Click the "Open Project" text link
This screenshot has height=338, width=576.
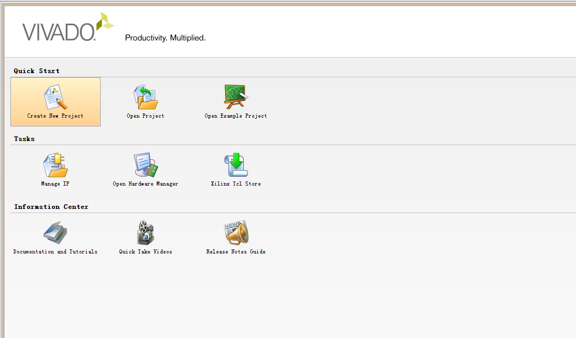[x=145, y=116]
